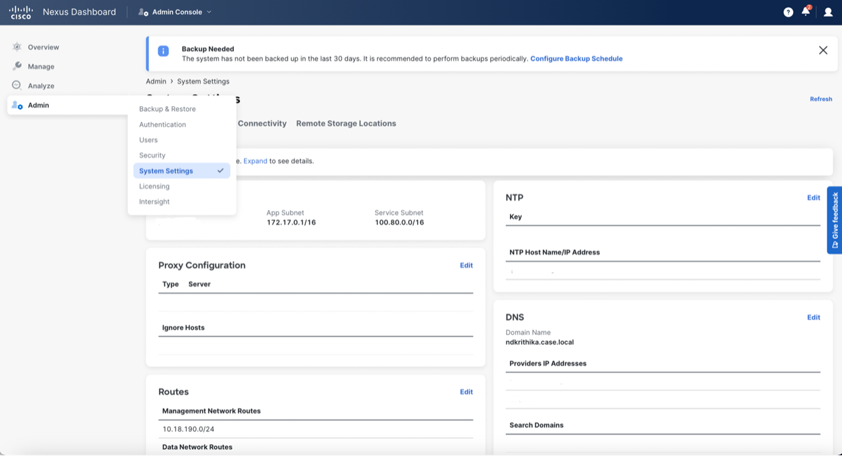Click the App Subnet value 172.17.0.1/16

[291, 223]
